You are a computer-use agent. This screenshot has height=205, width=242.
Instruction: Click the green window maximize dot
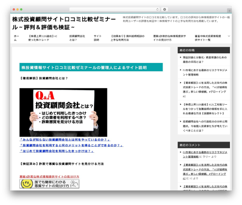[x=21, y=9]
